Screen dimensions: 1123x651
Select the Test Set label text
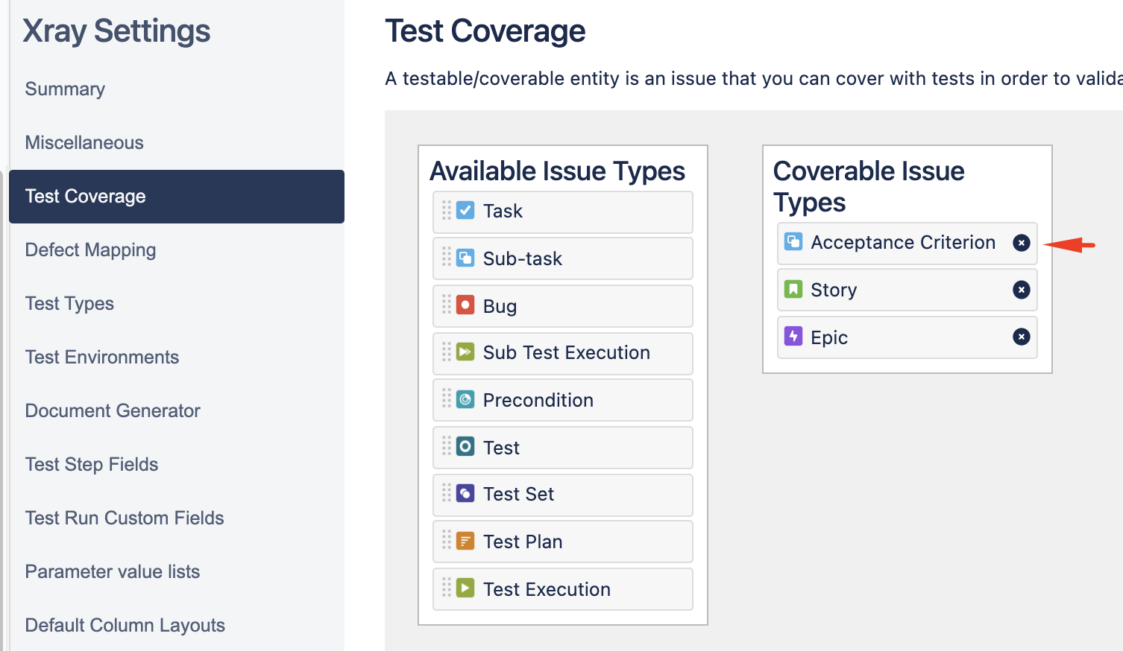tap(518, 494)
